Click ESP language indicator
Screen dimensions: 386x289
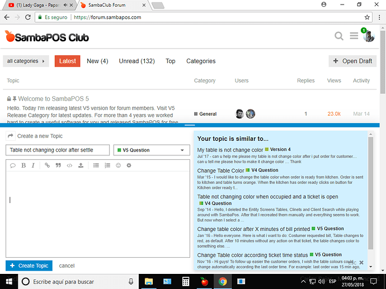click(x=333, y=281)
